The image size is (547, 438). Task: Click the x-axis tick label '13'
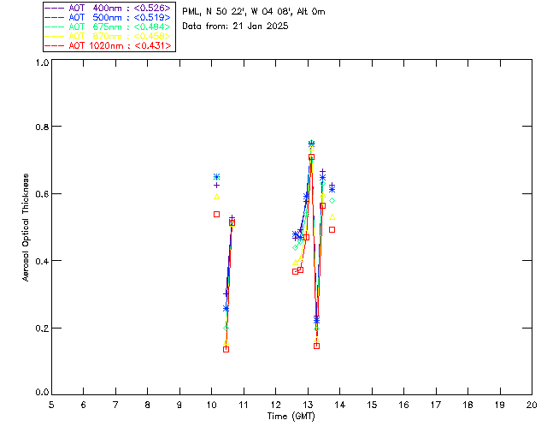[x=308, y=405]
